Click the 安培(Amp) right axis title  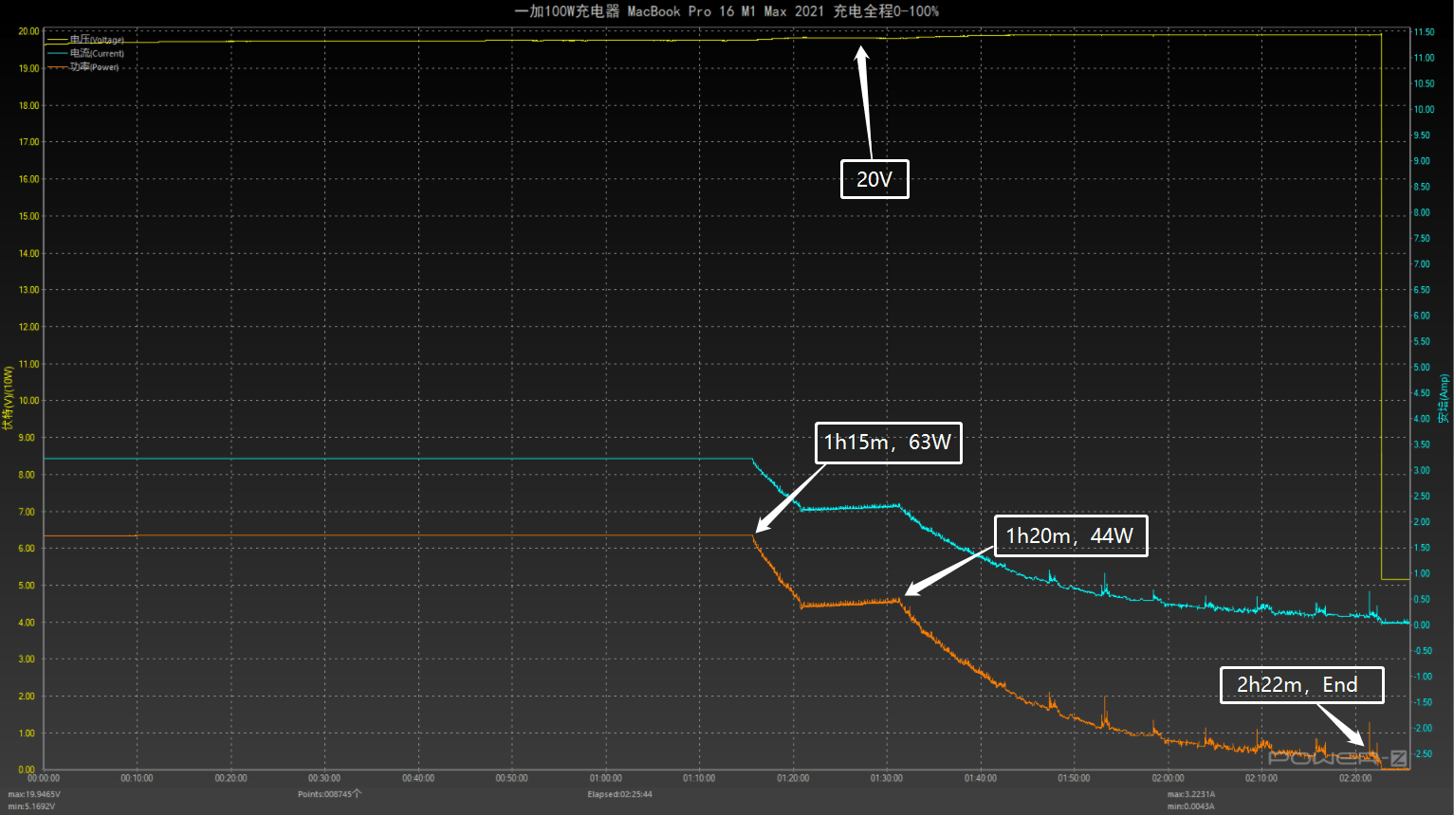coord(1444,398)
